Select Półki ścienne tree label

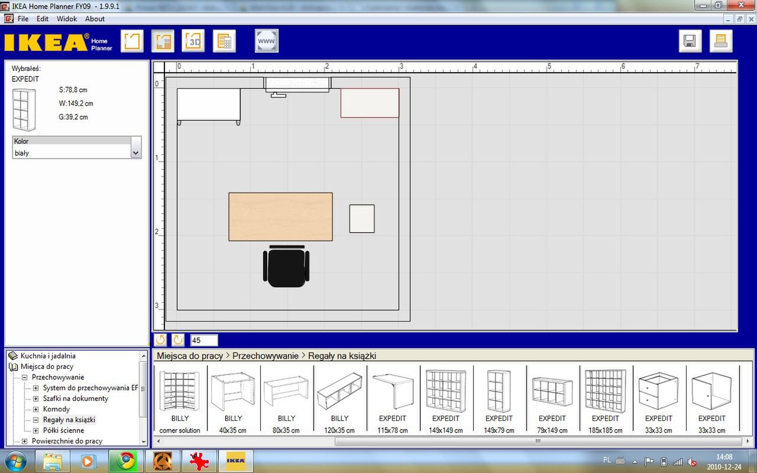point(63,430)
